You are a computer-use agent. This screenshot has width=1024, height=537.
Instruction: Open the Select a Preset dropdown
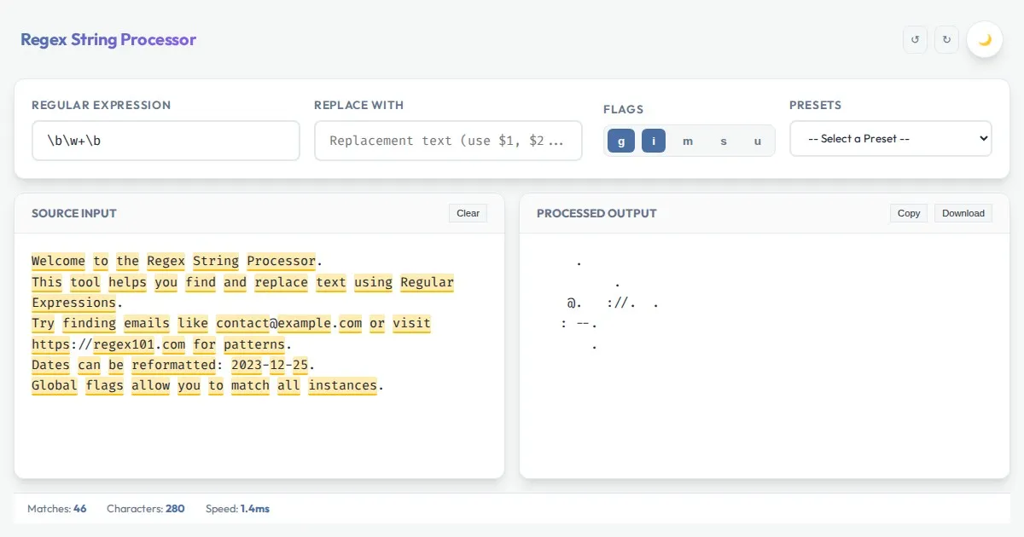(x=890, y=138)
